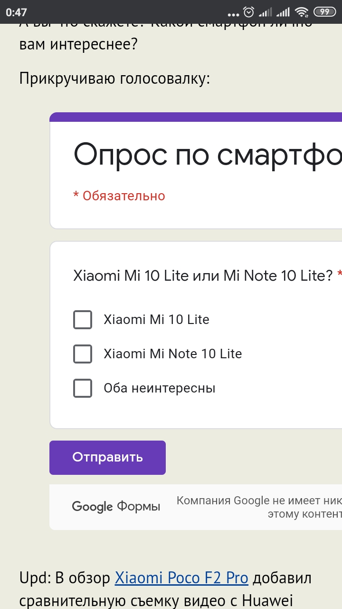Tap the Обязательно required notice text
The width and height of the screenshot is (342, 609).
(x=119, y=196)
